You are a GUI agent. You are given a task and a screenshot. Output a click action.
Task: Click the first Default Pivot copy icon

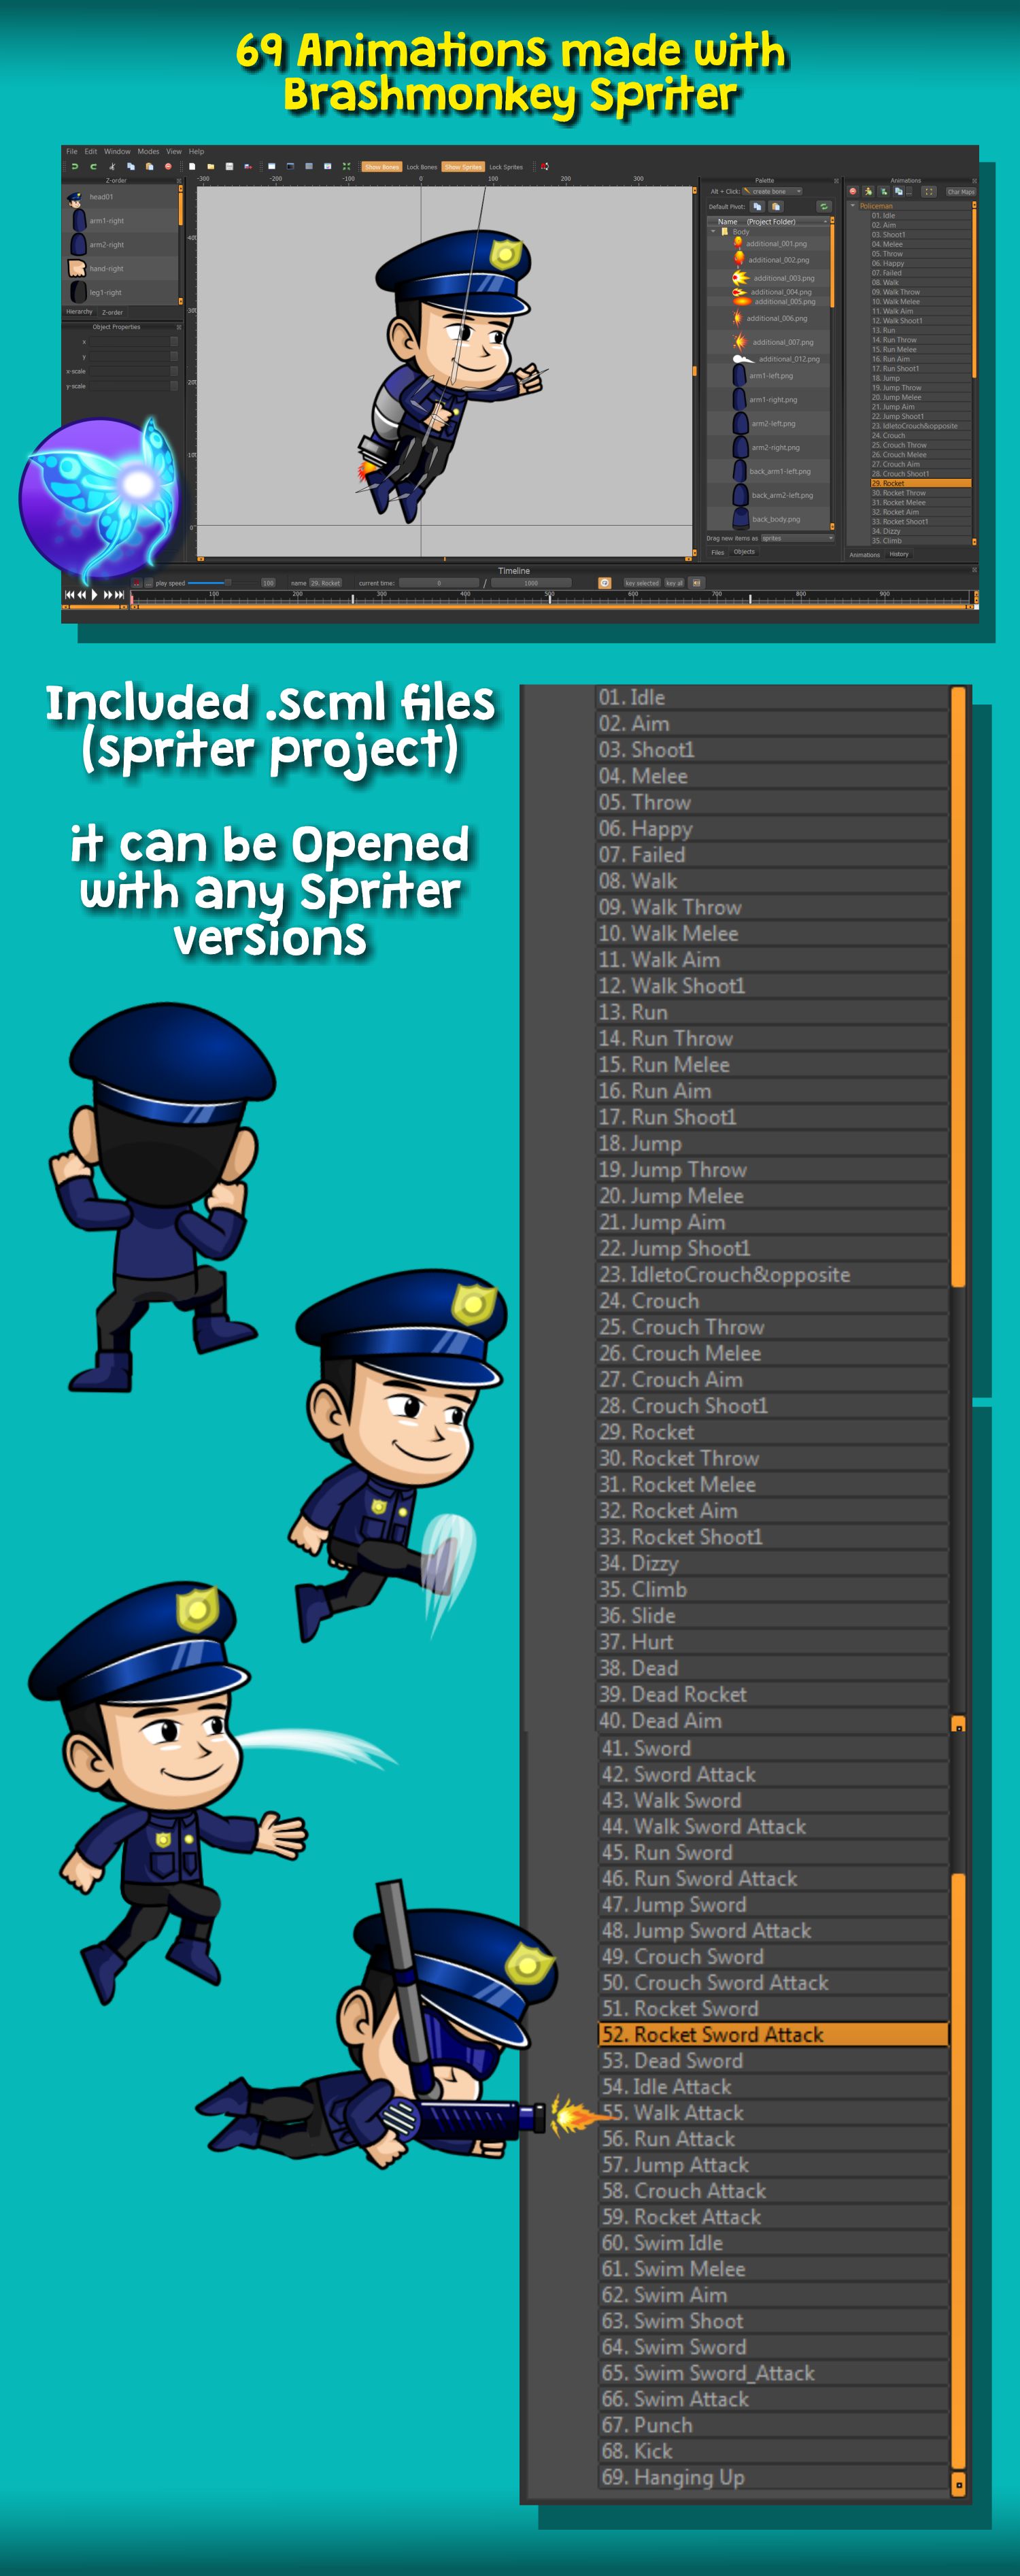(757, 207)
